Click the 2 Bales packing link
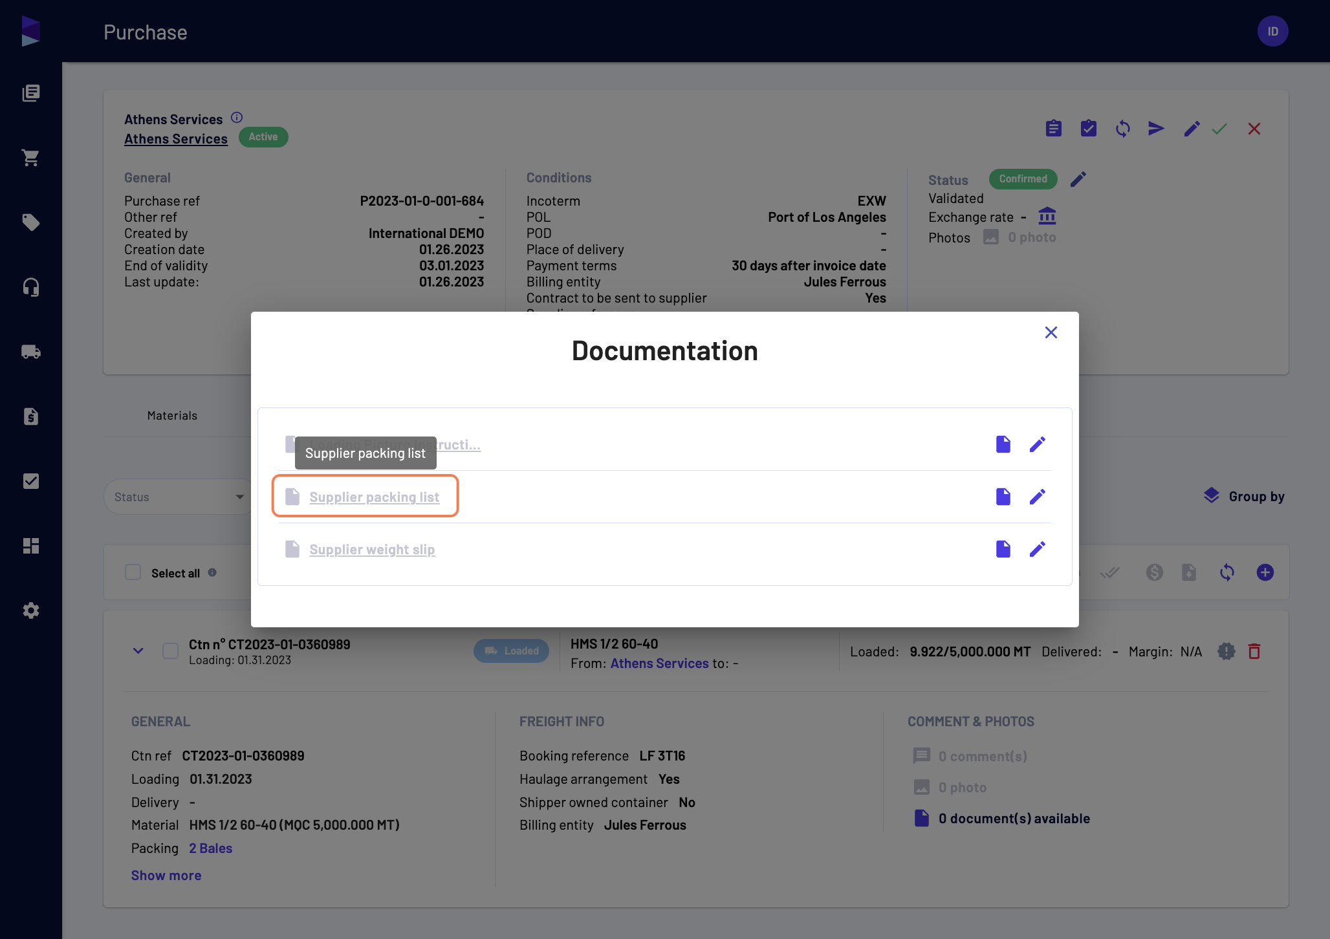 point(210,848)
